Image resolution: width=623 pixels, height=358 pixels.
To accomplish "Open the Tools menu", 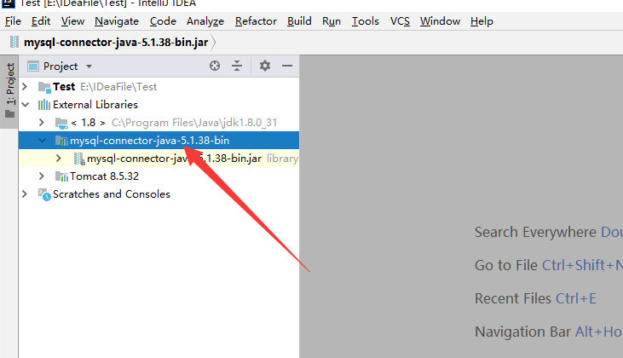I will (365, 21).
